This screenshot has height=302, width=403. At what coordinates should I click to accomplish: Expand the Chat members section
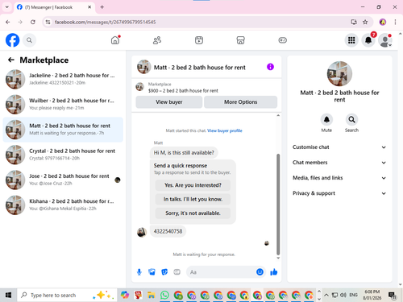point(339,163)
